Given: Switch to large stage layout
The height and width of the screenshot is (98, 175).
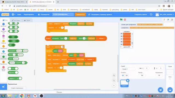Looking at the screenshot, I should pos(168,20).
